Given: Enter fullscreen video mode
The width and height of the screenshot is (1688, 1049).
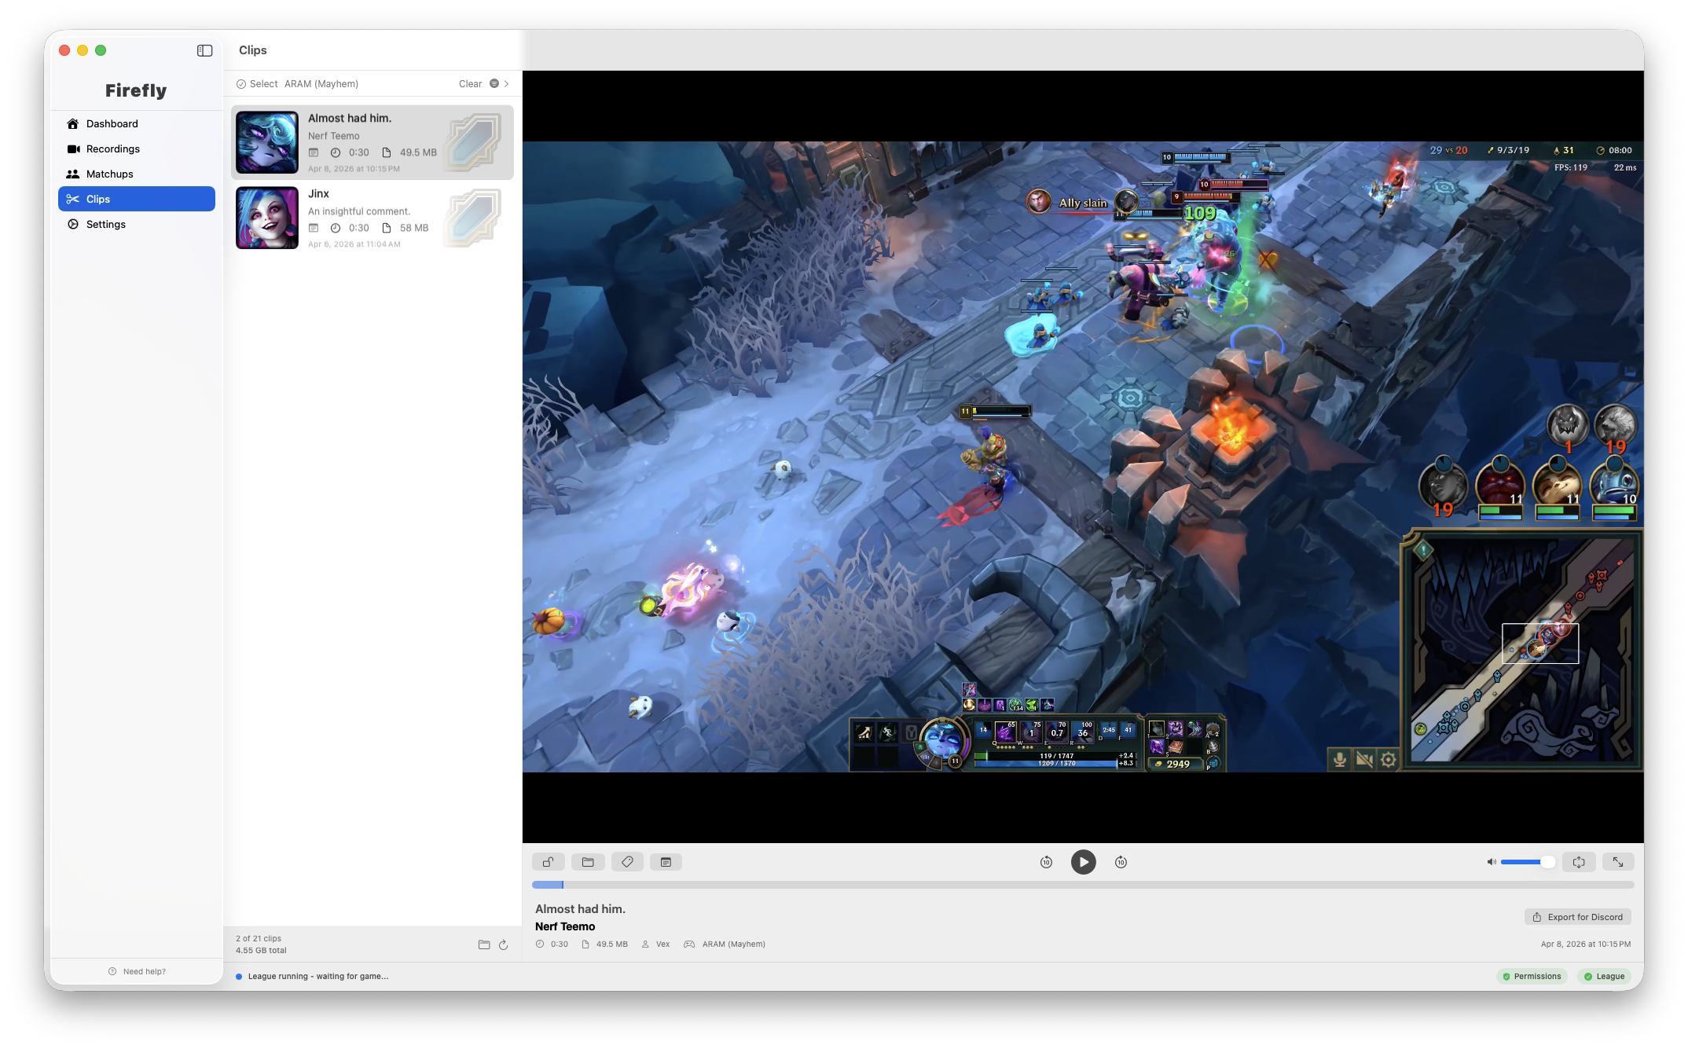Looking at the screenshot, I should [1618, 862].
